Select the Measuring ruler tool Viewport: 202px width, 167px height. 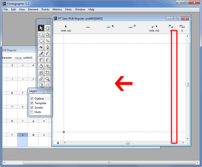point(41,79)
